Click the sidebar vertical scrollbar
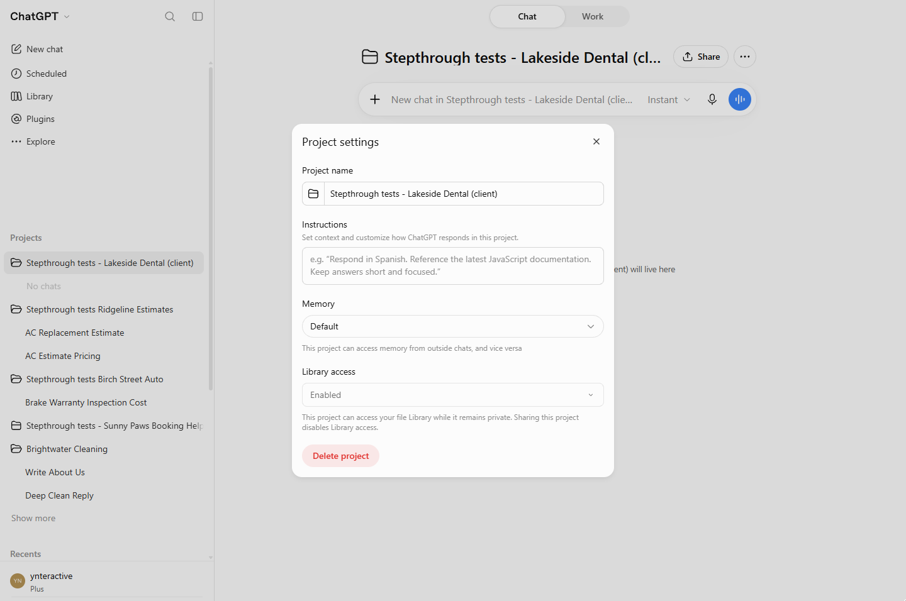Viewport: 906px width, 601px height. click(211, 229)
